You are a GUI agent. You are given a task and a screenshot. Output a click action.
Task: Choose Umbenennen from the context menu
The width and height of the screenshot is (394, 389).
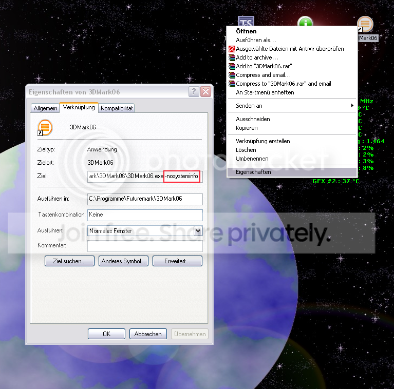(x=253, y=159)
